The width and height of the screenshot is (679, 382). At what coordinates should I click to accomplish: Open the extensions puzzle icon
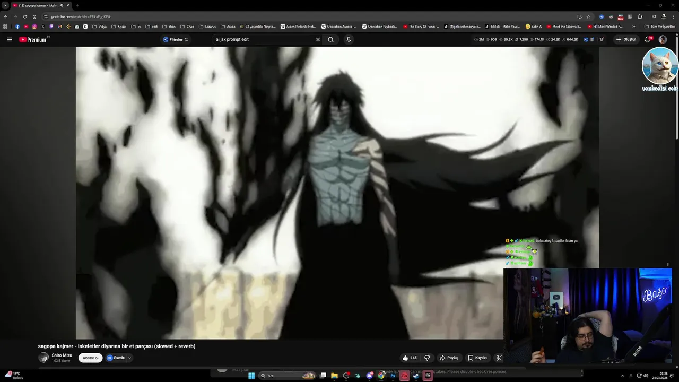(x=640, y=16)
